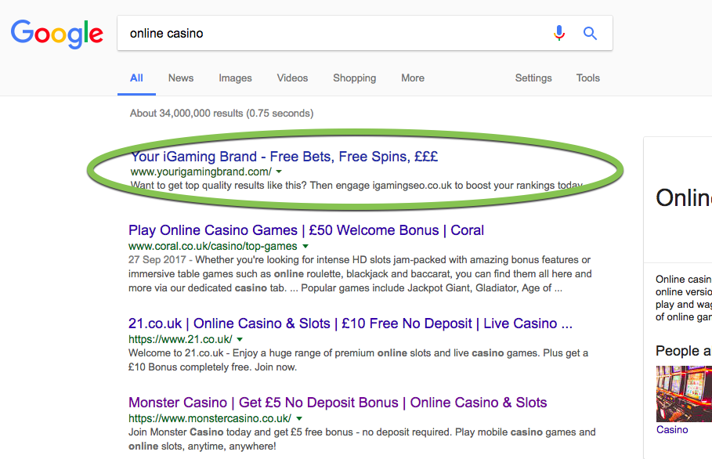
Task: Click the 'Casino' link under thumbnail
Action: [672, 429]
